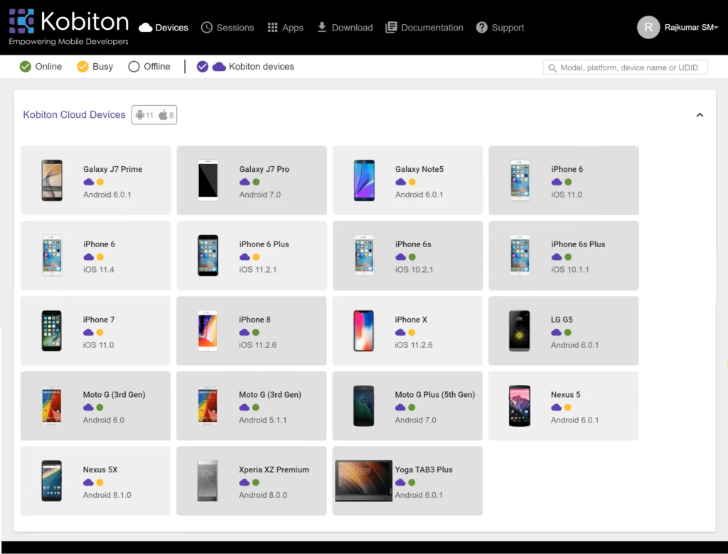Screen dimensions: 728x554
Task: Click the Android badge showing 11 devices
Action: pyautogui.click(x=144, y=114)
